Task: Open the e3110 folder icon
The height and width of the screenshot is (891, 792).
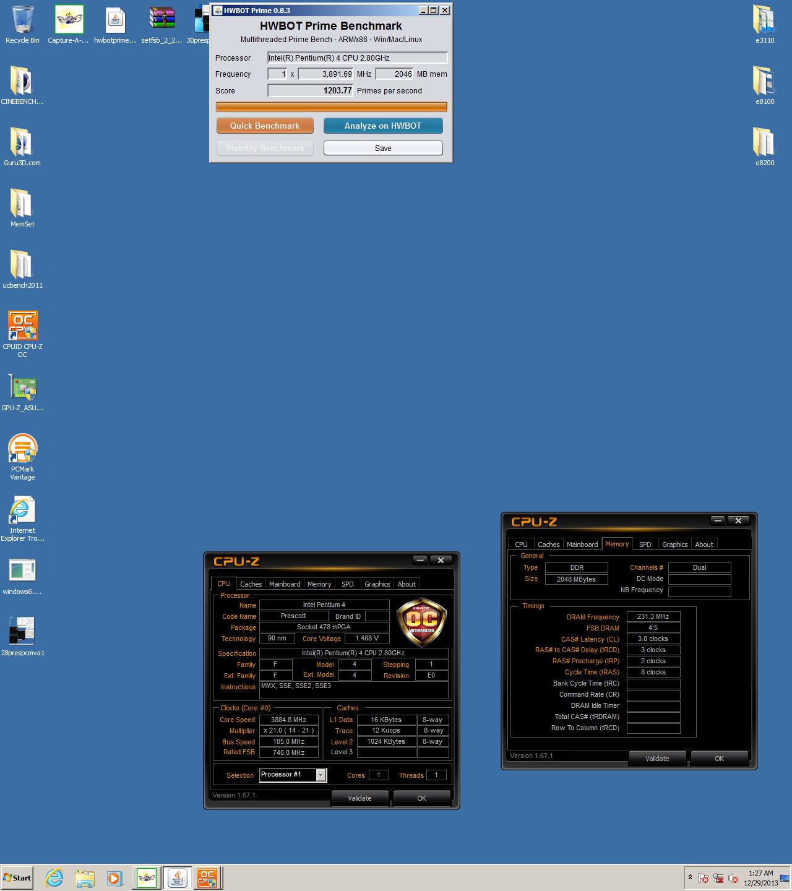Action: pos(765,25)
